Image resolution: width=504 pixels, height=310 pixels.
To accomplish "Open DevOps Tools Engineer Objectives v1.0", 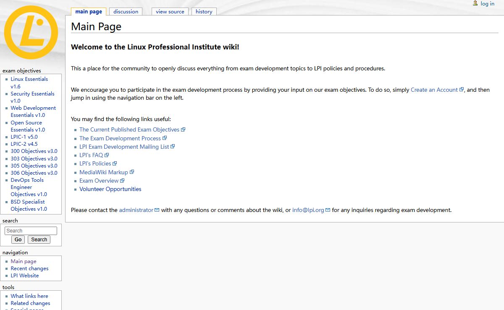I will coord(29,187).
